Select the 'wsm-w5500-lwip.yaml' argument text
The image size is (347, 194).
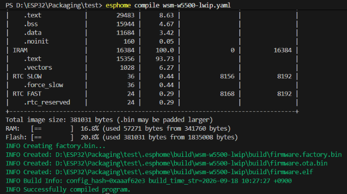pos(197,5)
